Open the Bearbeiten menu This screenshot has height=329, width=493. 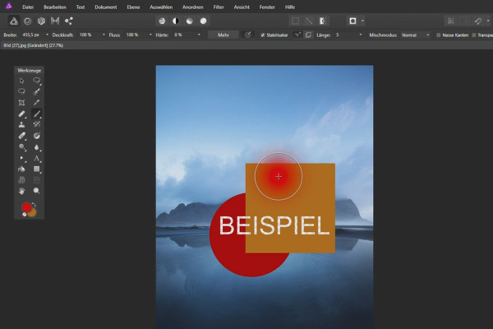pyautogui.click(x=55, y=7)
